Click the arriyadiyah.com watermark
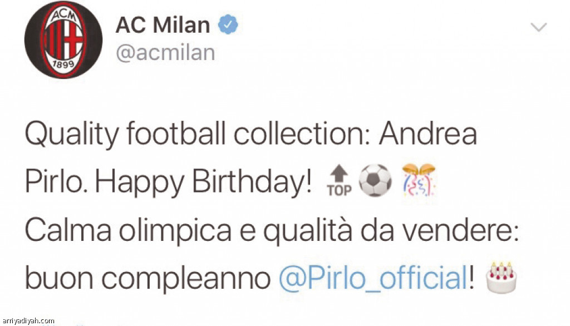Screen dimensions: 570x326 (x=28, y=321)
